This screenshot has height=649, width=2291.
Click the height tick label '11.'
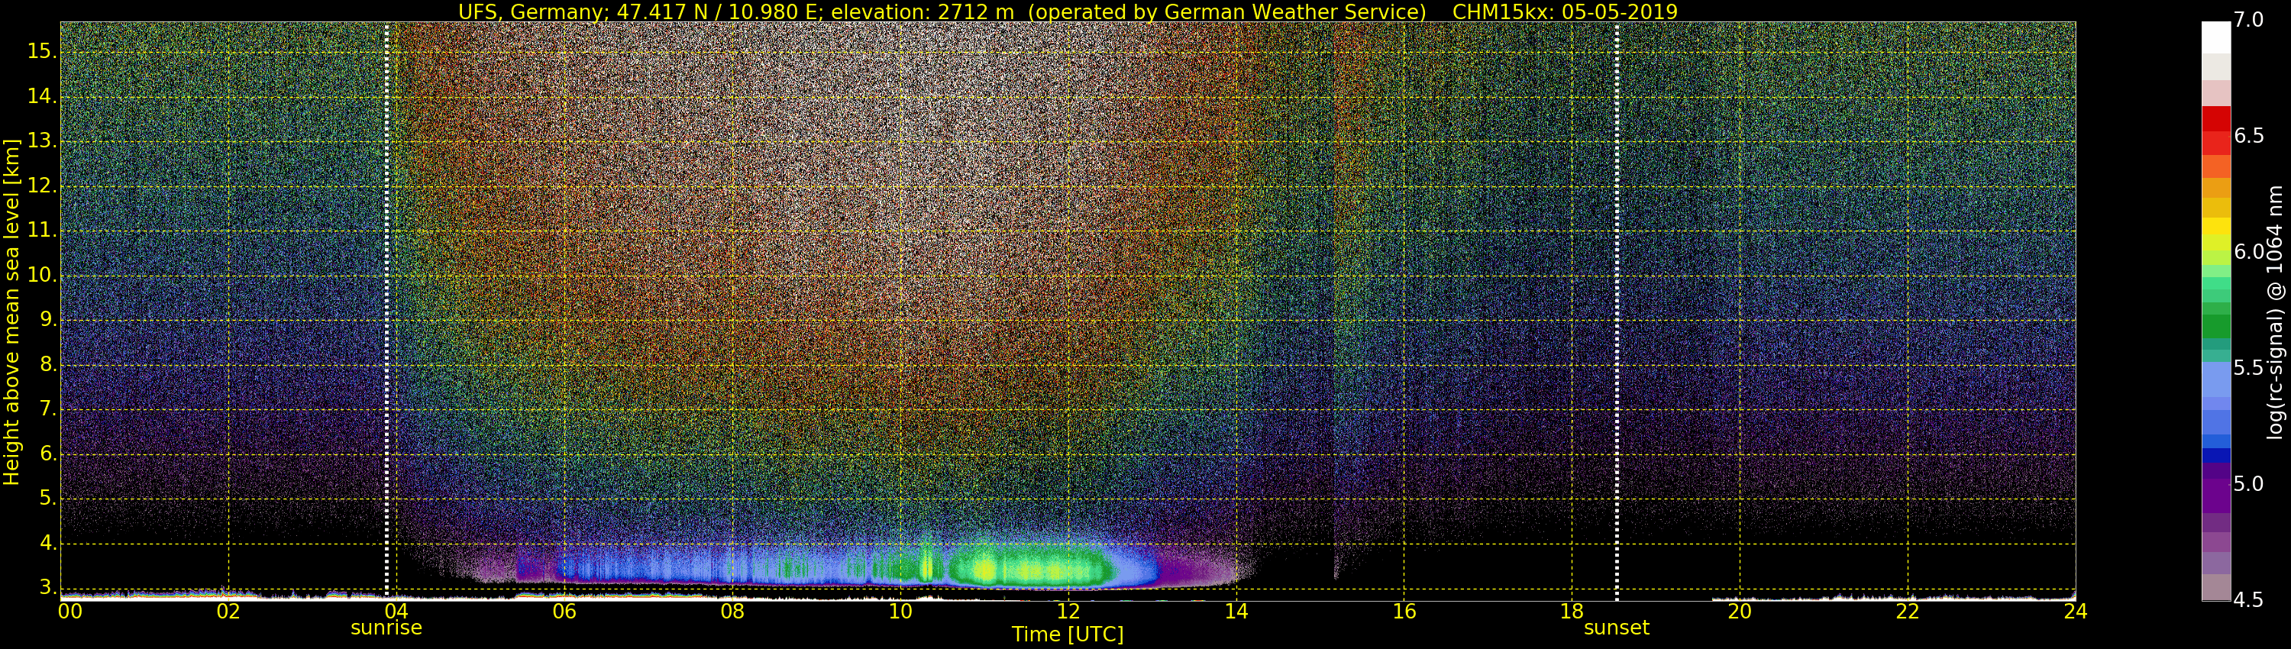(x=42, y=231)
